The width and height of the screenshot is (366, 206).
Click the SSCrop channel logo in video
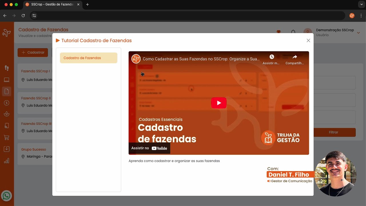pyautogui.click(x=136, y=59)
